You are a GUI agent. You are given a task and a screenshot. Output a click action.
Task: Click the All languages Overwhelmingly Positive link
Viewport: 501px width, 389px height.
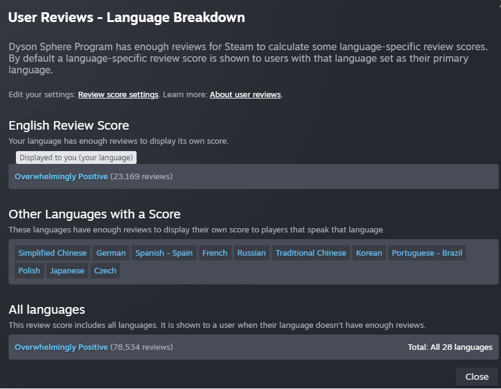(x=61, y=347)
